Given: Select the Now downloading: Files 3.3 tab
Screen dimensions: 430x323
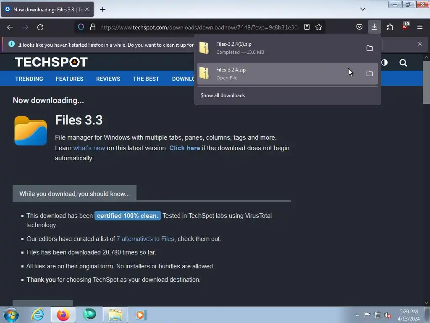Looking at the screenshot, I should point(47,9).
